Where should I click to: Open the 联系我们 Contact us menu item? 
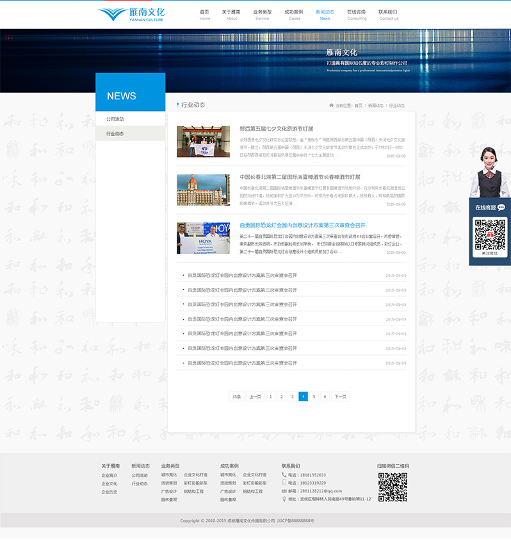[x=388, y=14]
